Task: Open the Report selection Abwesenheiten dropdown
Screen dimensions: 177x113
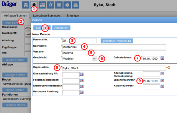Action: pos(17,84)
